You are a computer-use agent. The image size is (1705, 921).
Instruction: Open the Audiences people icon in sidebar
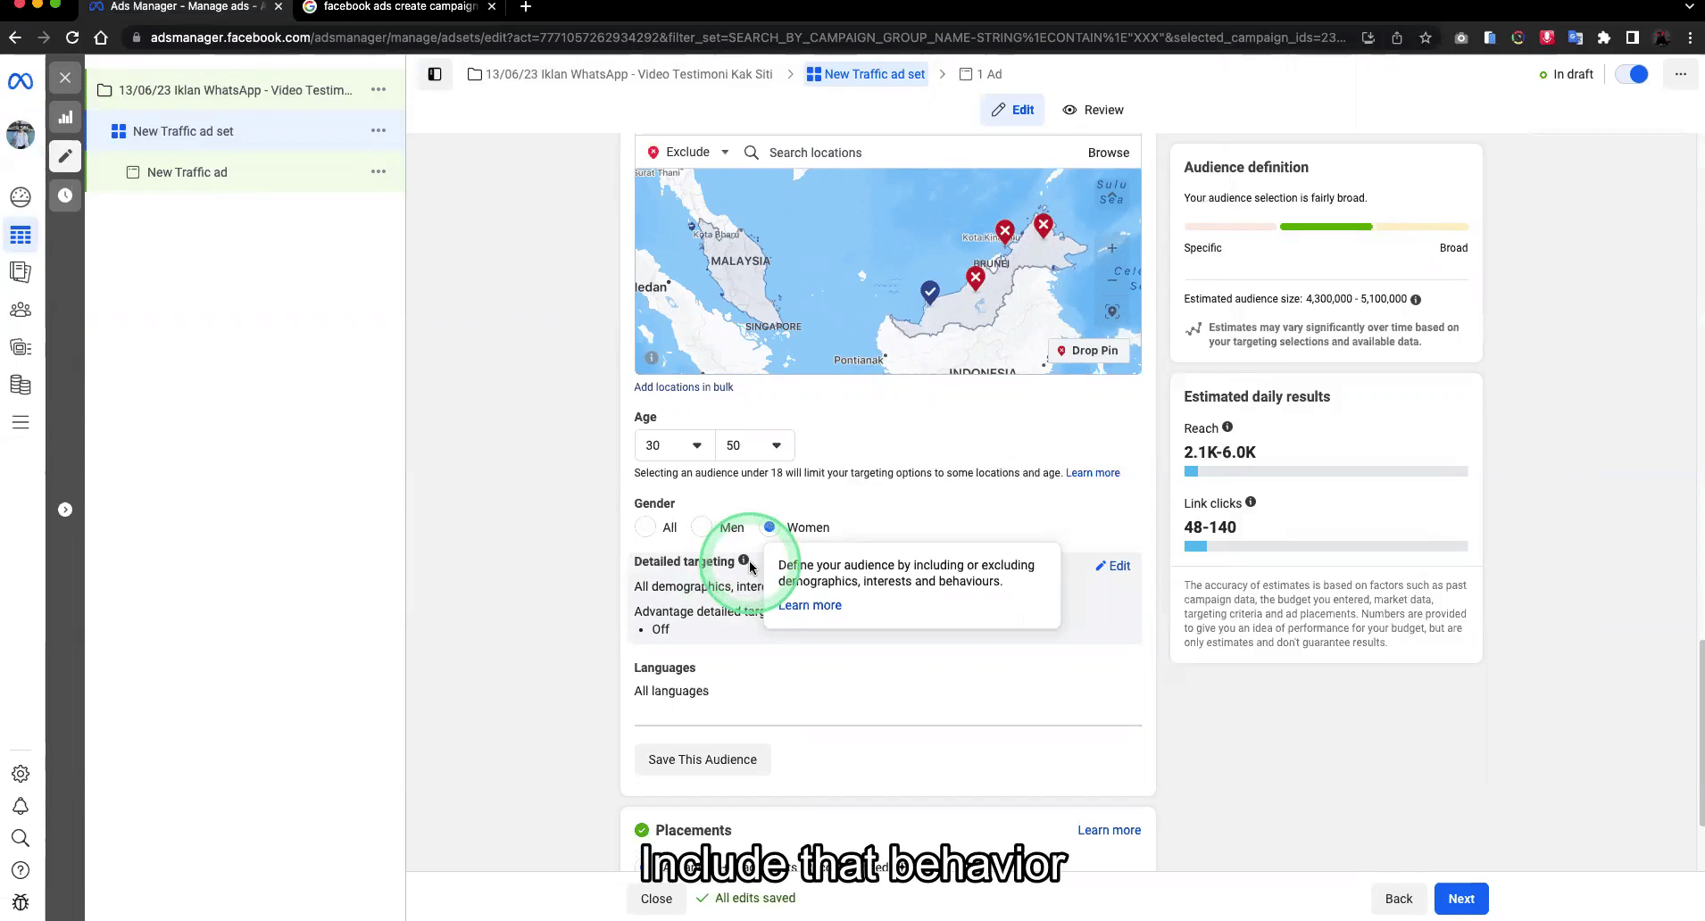[x=21, y=310]
